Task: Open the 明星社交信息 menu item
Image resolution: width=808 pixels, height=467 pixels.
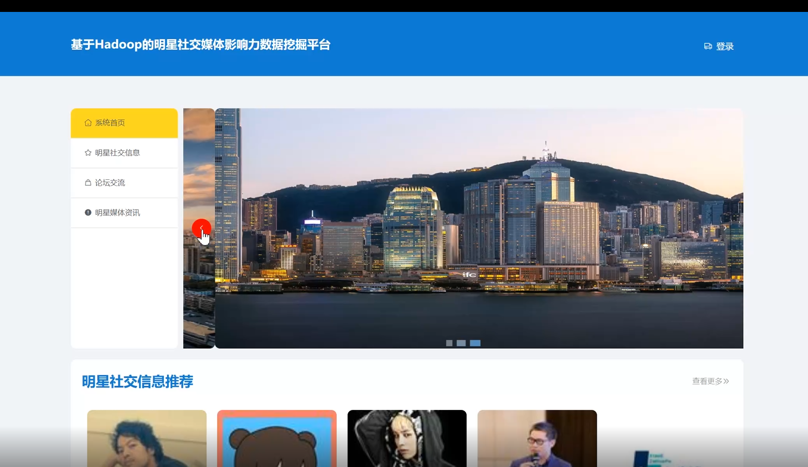Action: coord(124,153)
